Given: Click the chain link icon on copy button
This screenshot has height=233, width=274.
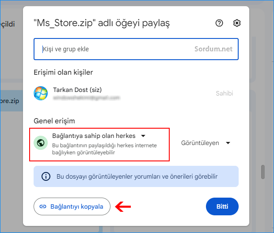Looking at the screenshot, I should pyautogui.click(x=43, y=206).
